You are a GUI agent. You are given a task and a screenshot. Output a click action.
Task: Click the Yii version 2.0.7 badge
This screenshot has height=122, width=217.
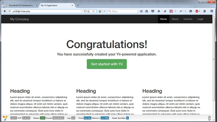pos(14,118)
